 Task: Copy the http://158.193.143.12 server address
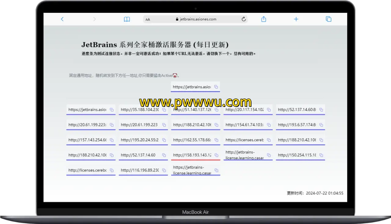[x=217, y=155]
